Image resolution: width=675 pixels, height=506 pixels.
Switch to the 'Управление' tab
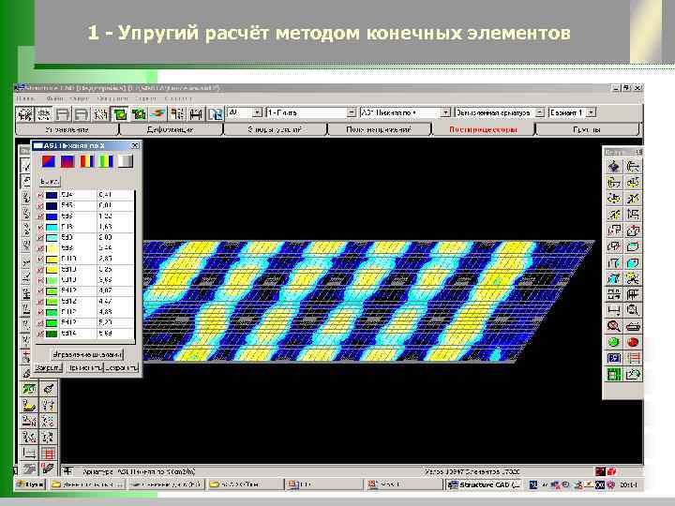pyautogui.click(x=67, y=129)
